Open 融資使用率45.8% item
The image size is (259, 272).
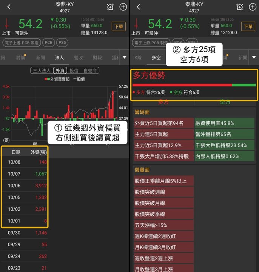tap(225, 123)
